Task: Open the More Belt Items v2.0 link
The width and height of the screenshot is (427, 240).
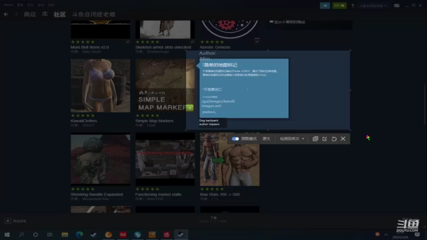Action: (x=90, y=47)
